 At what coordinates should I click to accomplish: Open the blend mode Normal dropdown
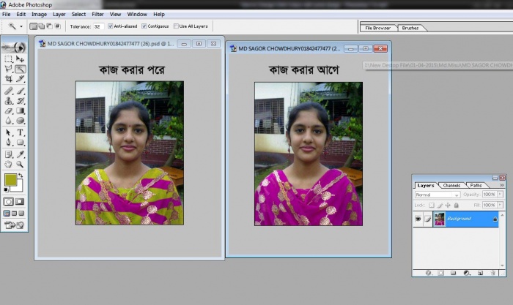[x=438, y=195]
